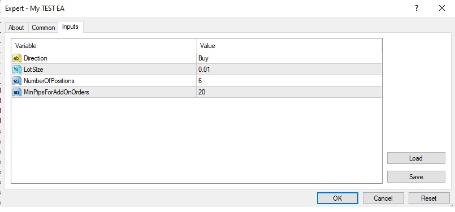
Task: Switch to the About tab
Action: [16, 28]
